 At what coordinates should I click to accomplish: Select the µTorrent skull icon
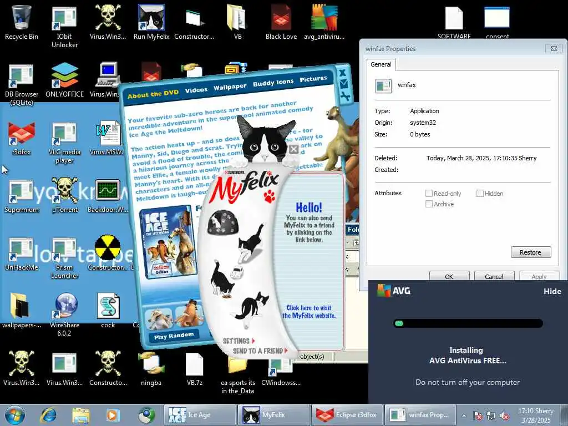tap(64, 196)
